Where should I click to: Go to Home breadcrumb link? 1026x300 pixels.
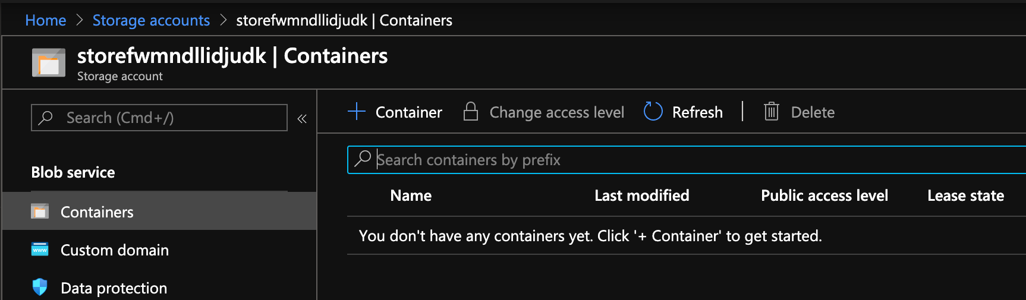(x=45, y=20)
